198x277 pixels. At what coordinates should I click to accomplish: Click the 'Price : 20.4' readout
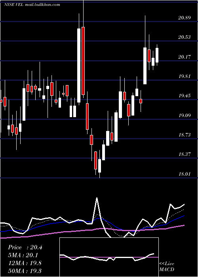pos(25,247)
